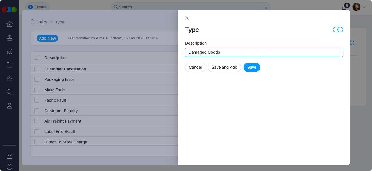Select the Upload icon in the sidebar
Screen dimensions: 372x171
(x=9, y=38)
